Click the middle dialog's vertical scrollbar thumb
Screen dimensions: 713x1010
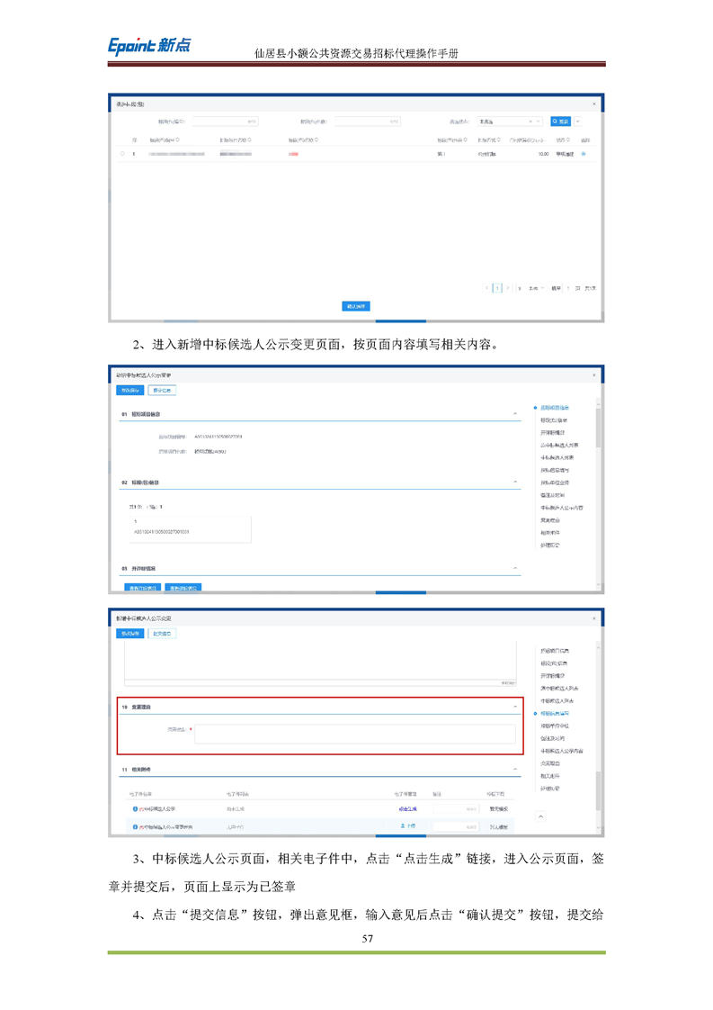599,427
